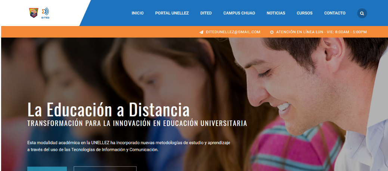Click the TRANSFORMACIÓN PARA LA INNOVACIÓN subtitle
The width and height of the screenshot is (388, 171).
click(x=137, y=123)
